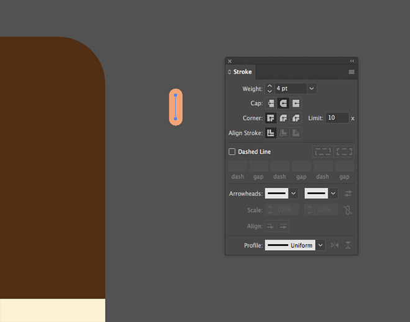This screenshot has width=410, height=322.
Task: Select the Stroke panel tab
Action: 240,72
